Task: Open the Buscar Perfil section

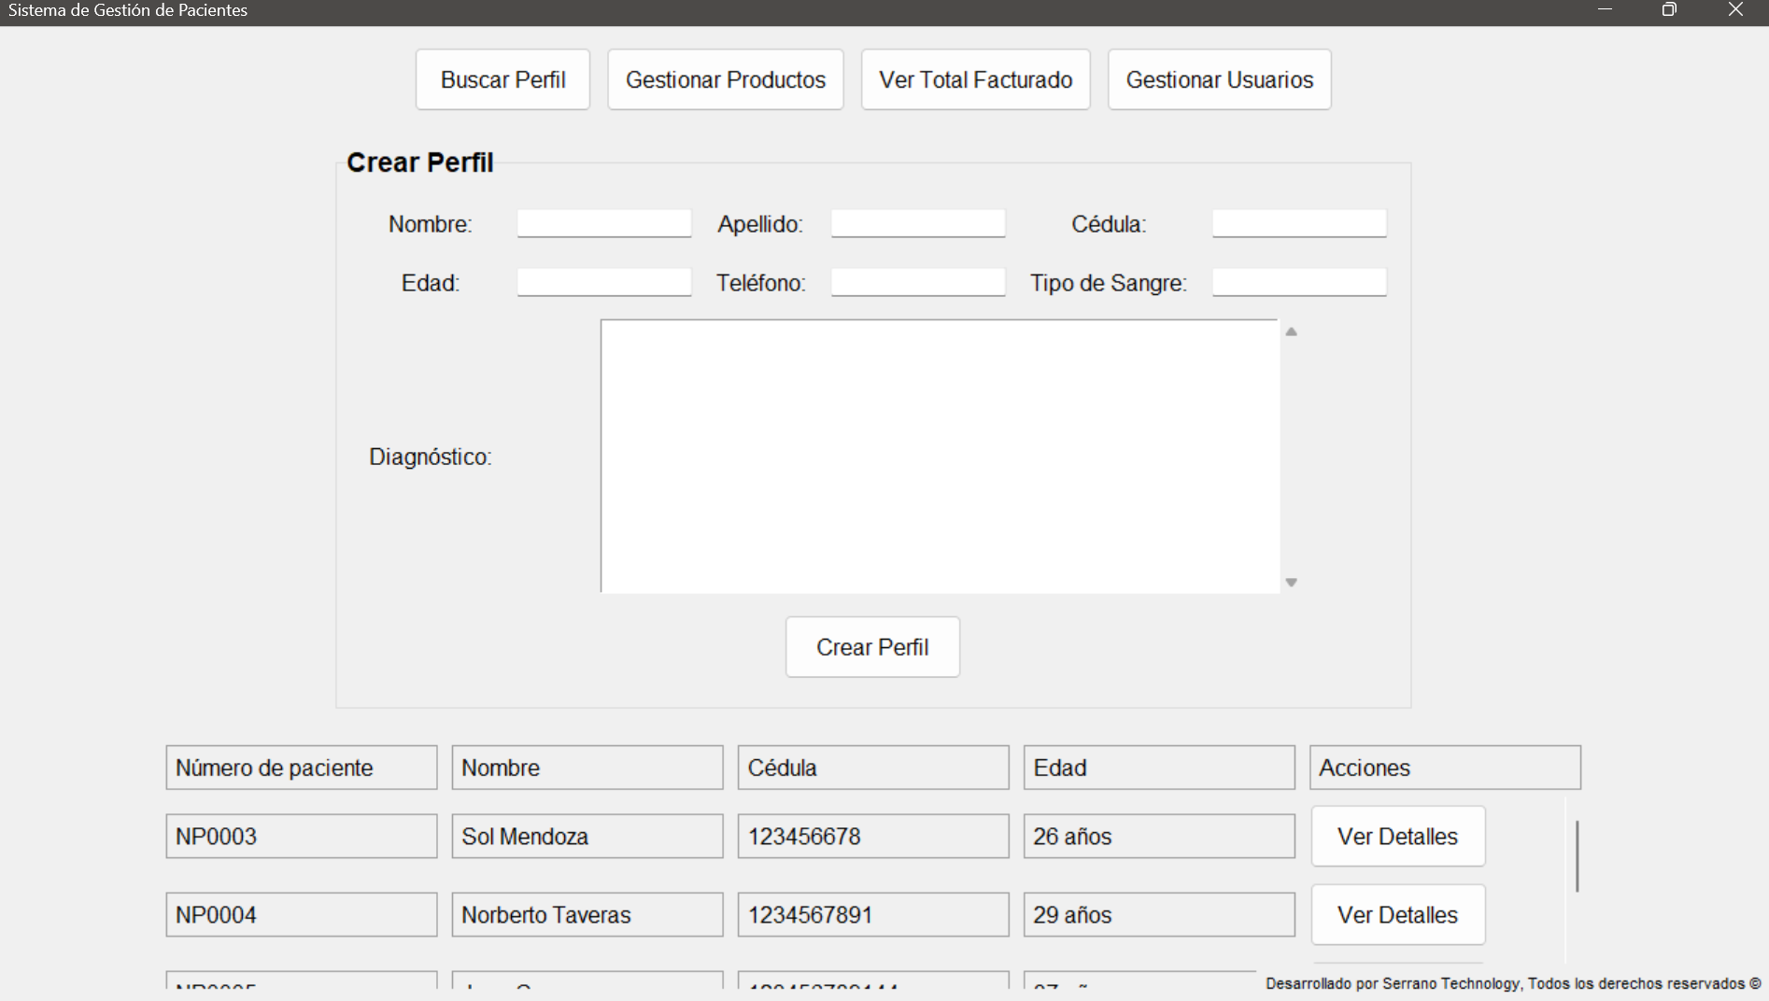Action: tap(502, 80)
